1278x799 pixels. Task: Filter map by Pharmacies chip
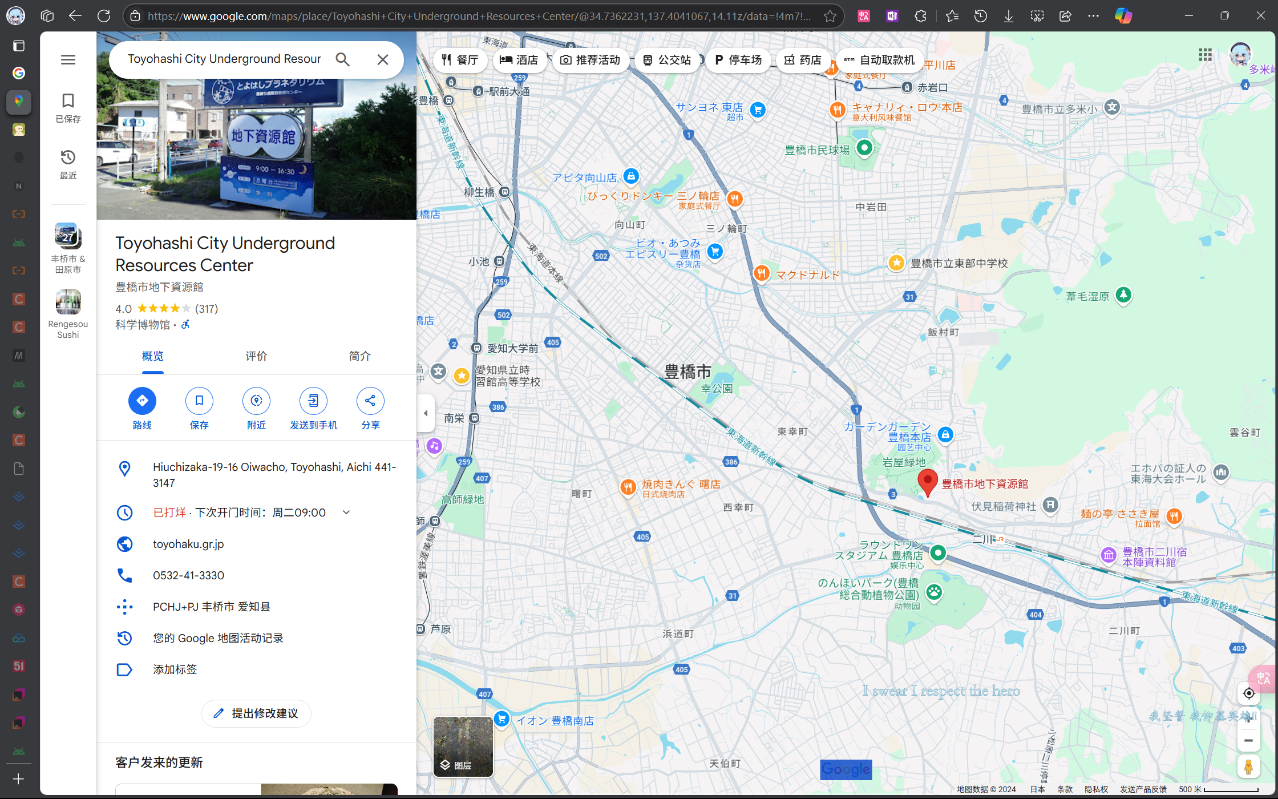point(803,60)
